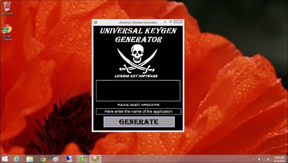Click the computer monitor taskbar icon

click(x=69, y=159)
